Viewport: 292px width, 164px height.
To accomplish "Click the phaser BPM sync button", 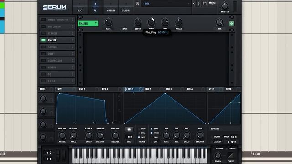I will click(125, 29).
